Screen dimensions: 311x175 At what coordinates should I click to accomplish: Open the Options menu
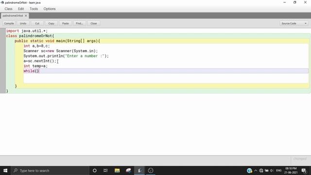tap(50, 9)
